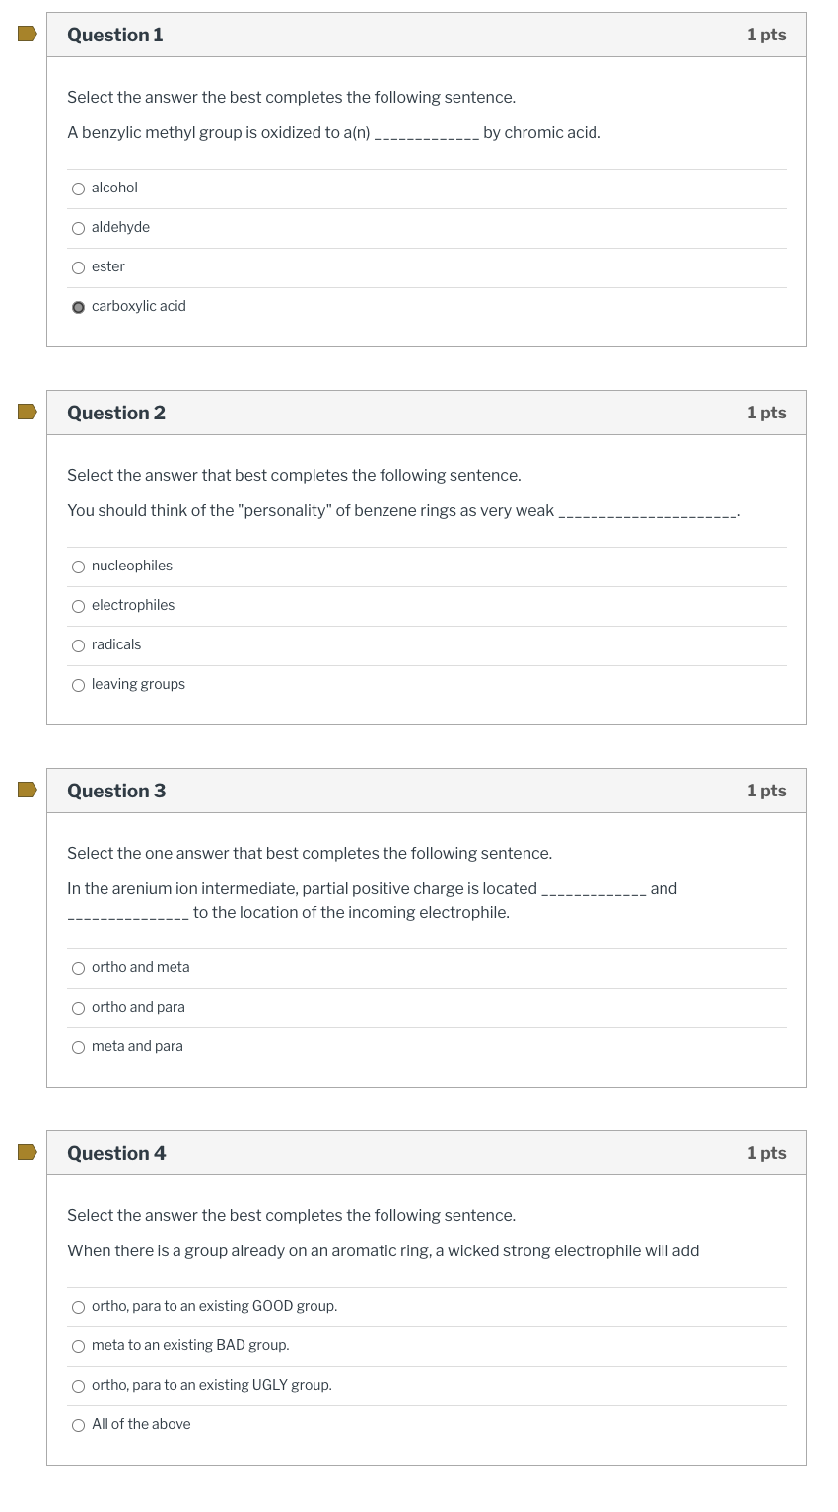The width and height of the screenshot is (838, 1512).
Task: Flag Question 4 using the pin icon
Action: 25,1152
